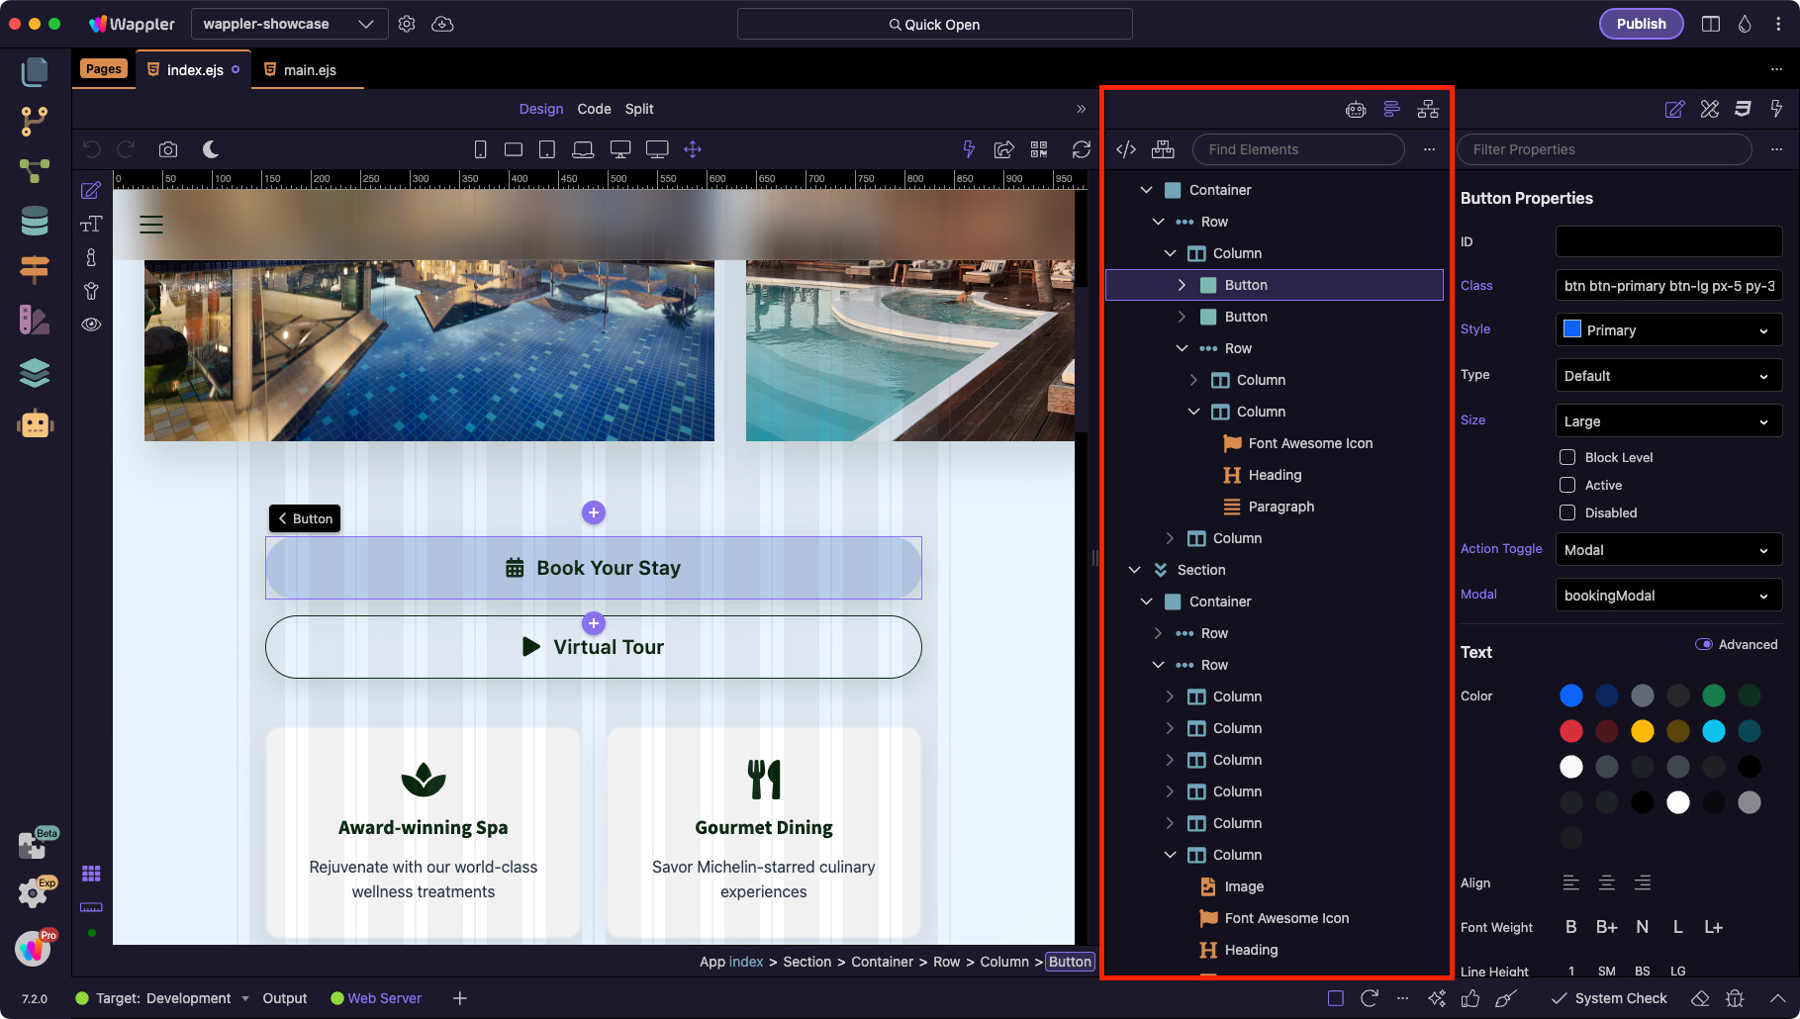Switch to the main.ejs tab
The height and width of the screenshot is (1019, 1800).
click(309, 70)
